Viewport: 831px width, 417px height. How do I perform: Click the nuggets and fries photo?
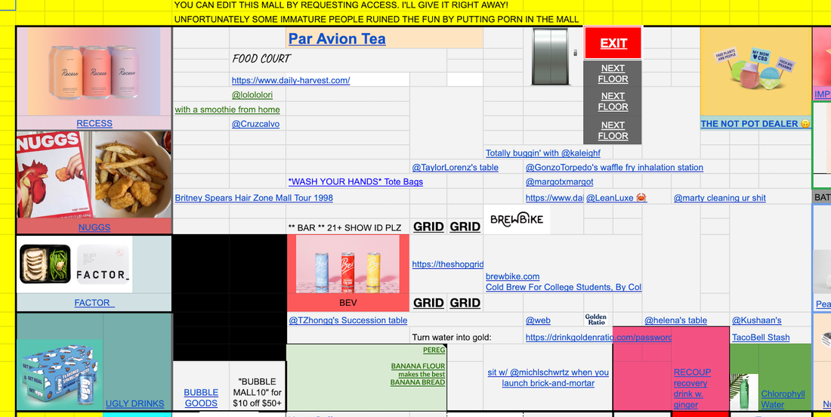(x=132, y=175)
